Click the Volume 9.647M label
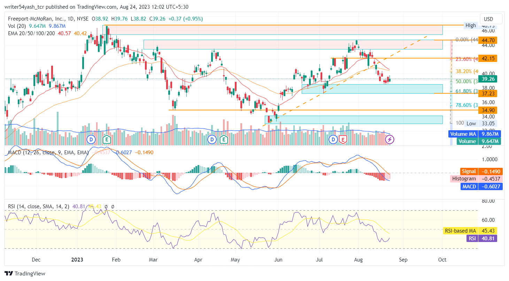Viewport: 509px width, 281px height. pos(479,141)
